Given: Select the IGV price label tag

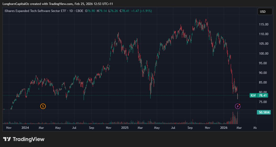Looking at the screenshot, I should point(253,95).
